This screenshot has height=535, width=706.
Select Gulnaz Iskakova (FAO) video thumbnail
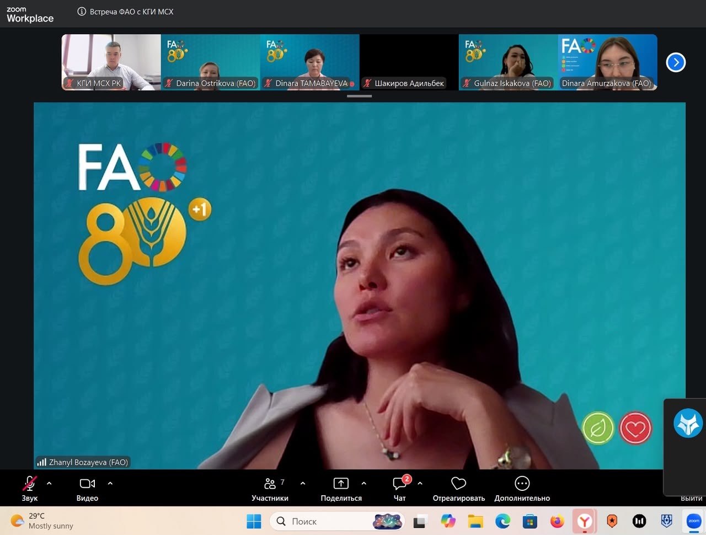point(508,62)
